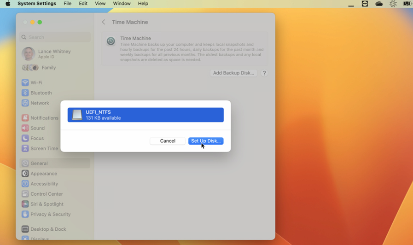Click the Privacy & Security hand icon
This screenshot has width=413, height=245.
(x=25, y=214)
